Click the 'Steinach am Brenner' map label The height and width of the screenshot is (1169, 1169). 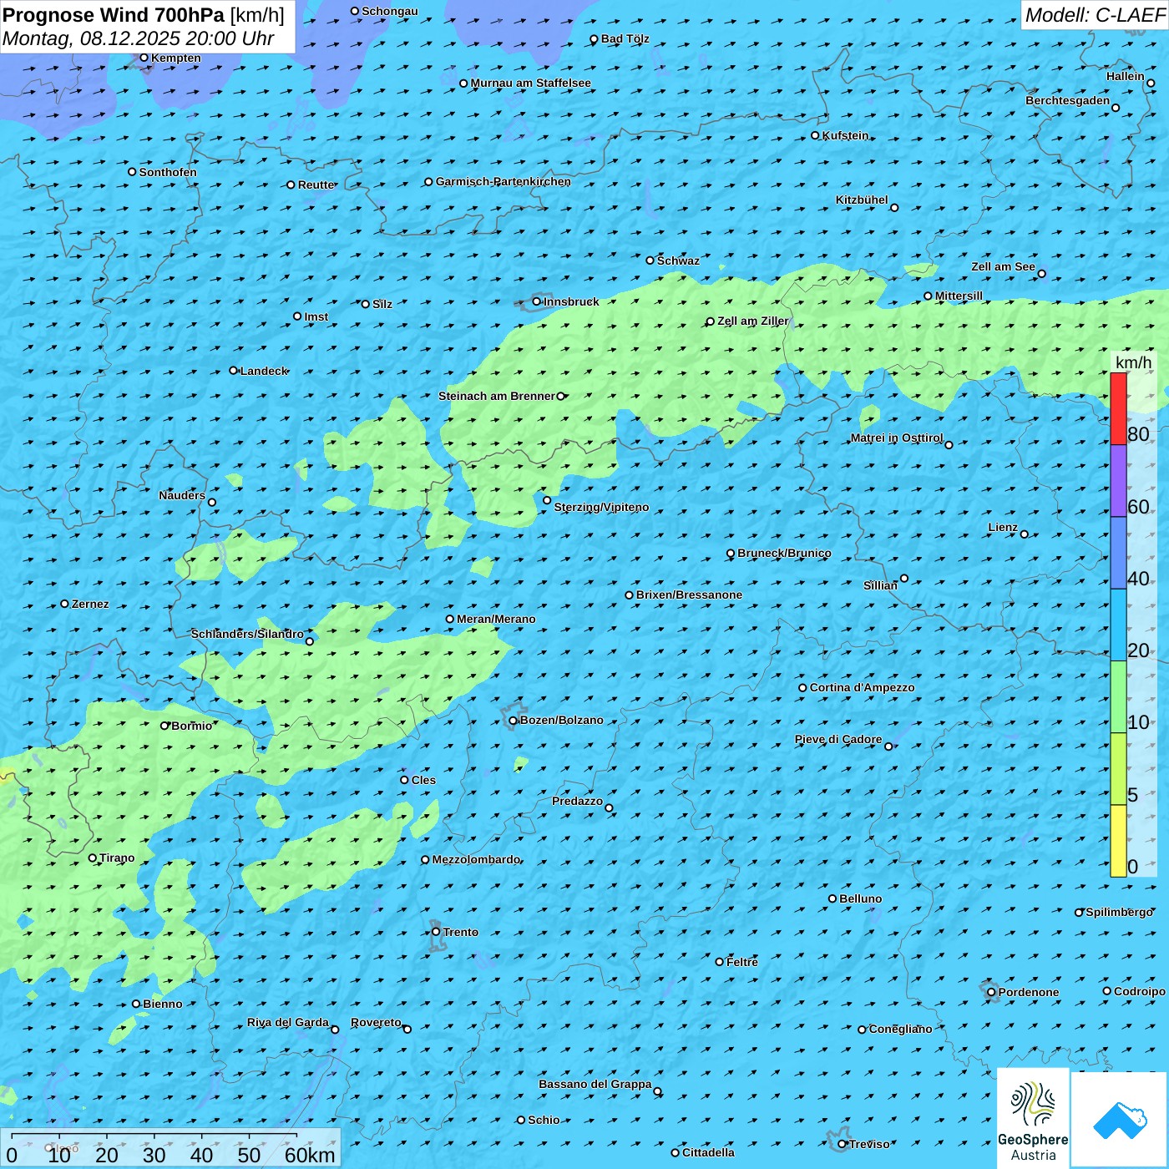click(497, 396)
